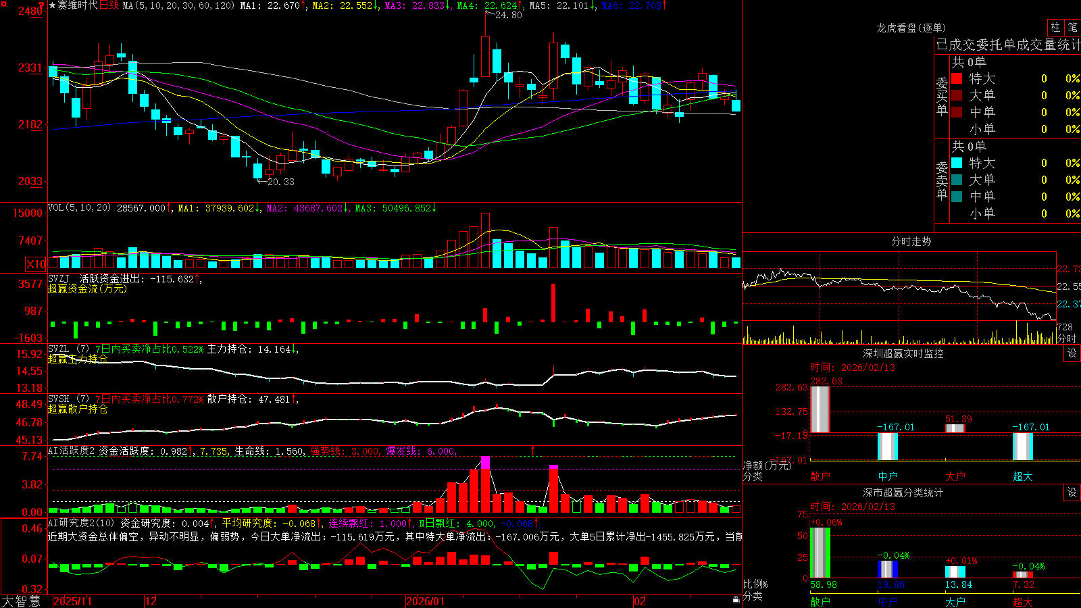Screen dimensions: 1081x608
Task: Select the VOL(5,10,20) indicator label
Action: (x=80, y=208)
